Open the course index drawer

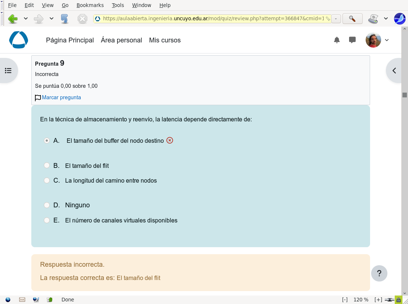pos(8,70)
